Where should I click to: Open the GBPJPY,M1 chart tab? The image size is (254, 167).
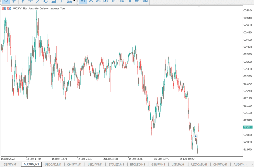(x=11, y=165)
